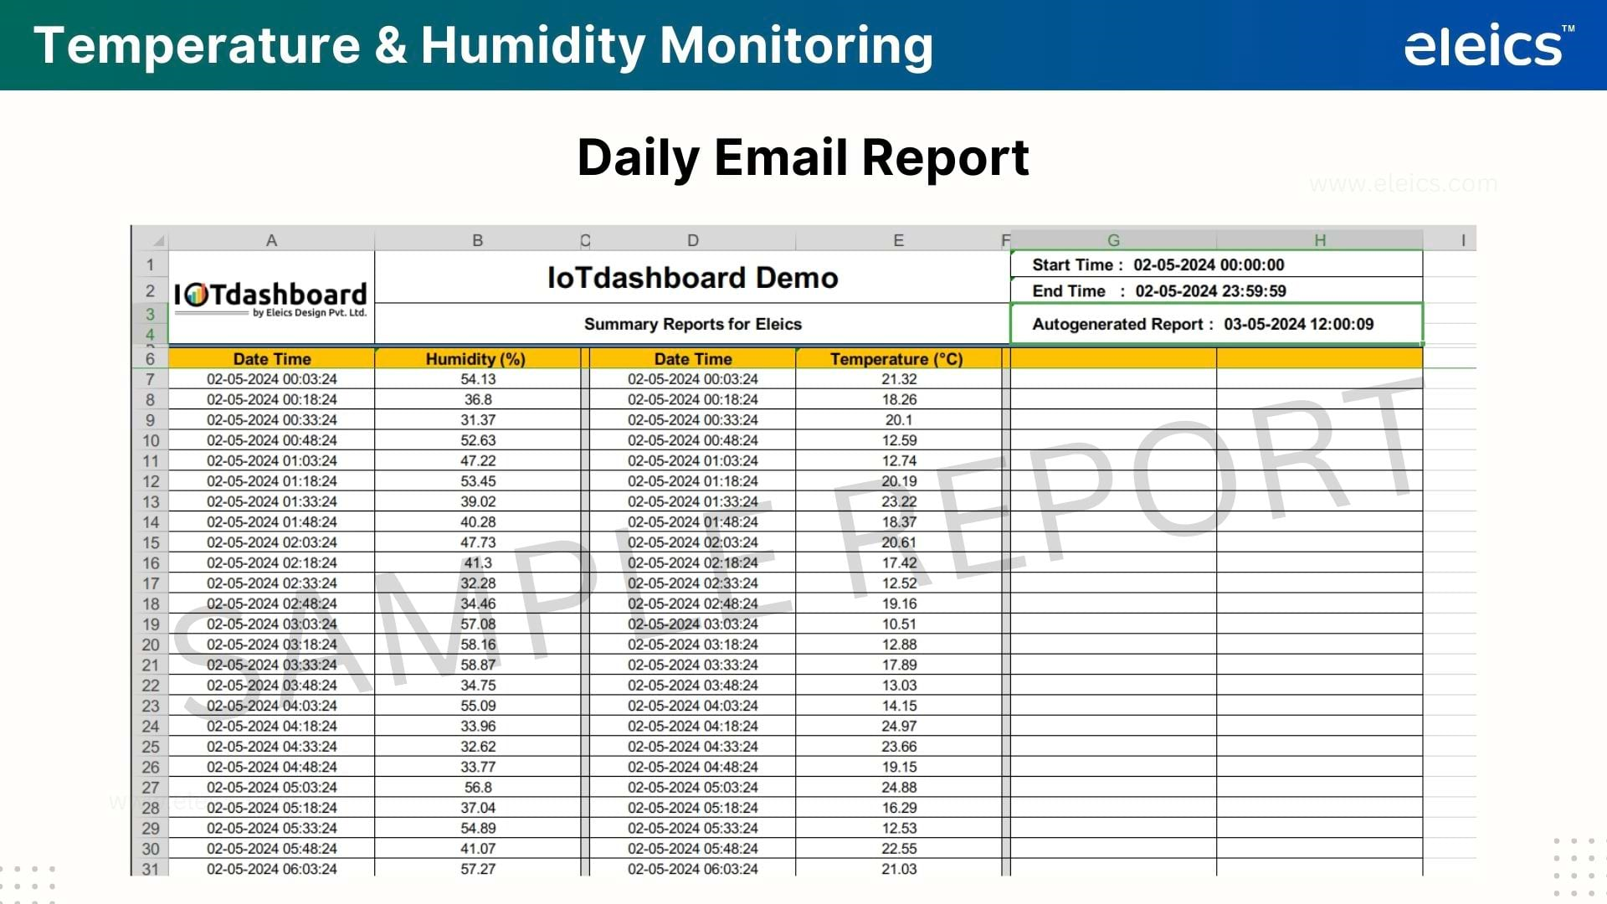This screenshot has height=904, width=1607.
Task: Click humidity value 55.09
Action: [x=478, y=706]
